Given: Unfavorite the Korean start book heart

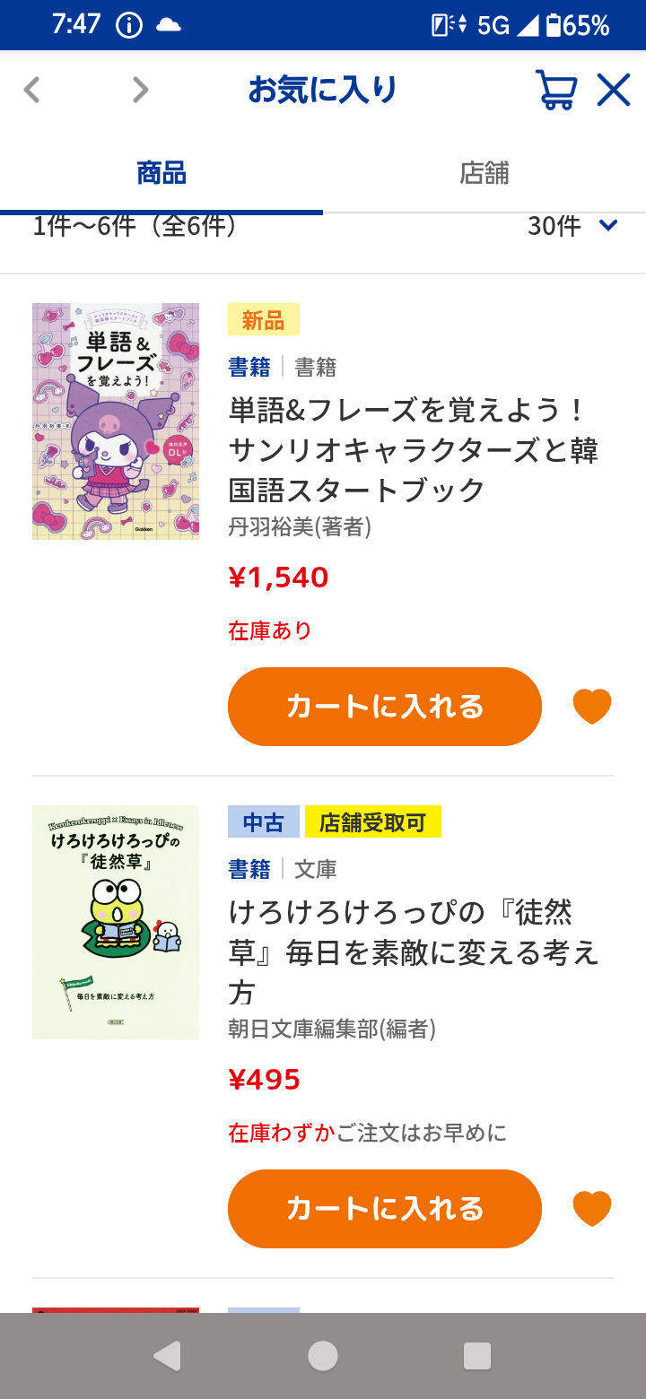Looking at the screenshot, I should 592,707.
